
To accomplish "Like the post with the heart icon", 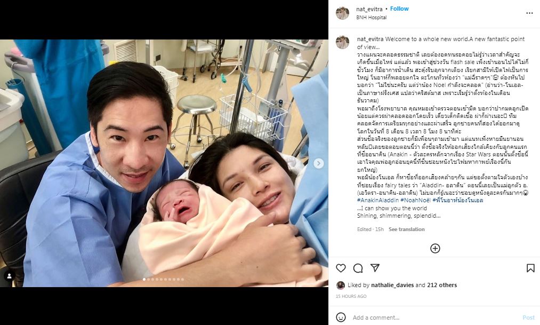I will [341, 268].
